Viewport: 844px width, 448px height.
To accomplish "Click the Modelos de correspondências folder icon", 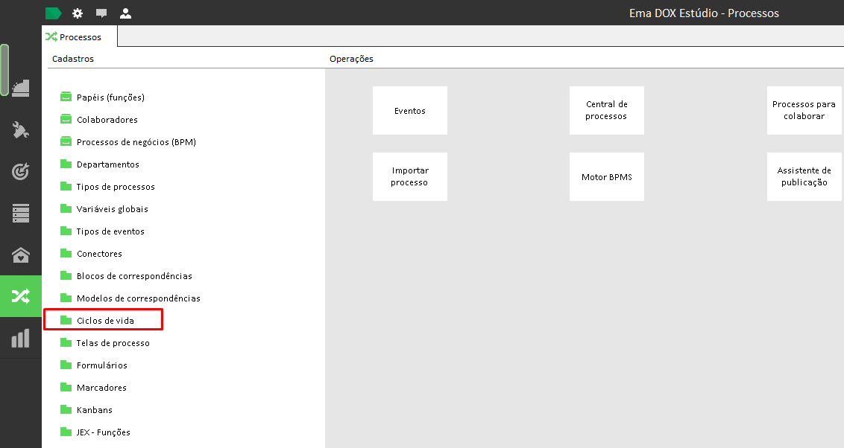I will tap(66, 298).
